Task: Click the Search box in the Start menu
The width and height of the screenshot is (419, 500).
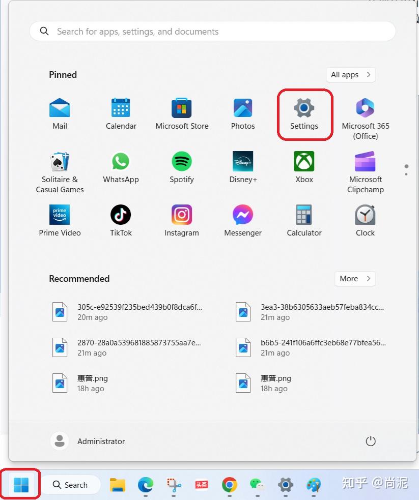Action: 212,31
